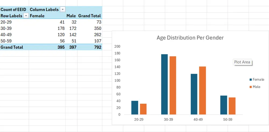Viewport: 269px width, 132px height.
Task: Select the chart title Age Distribution Per Gender
Action: tap(190, 38)
